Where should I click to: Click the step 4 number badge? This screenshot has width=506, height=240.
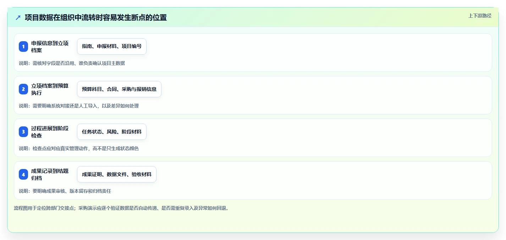[x=23, y=174]
